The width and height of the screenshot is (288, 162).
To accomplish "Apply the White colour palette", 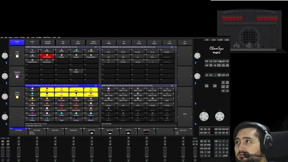I will coord(32,90).
